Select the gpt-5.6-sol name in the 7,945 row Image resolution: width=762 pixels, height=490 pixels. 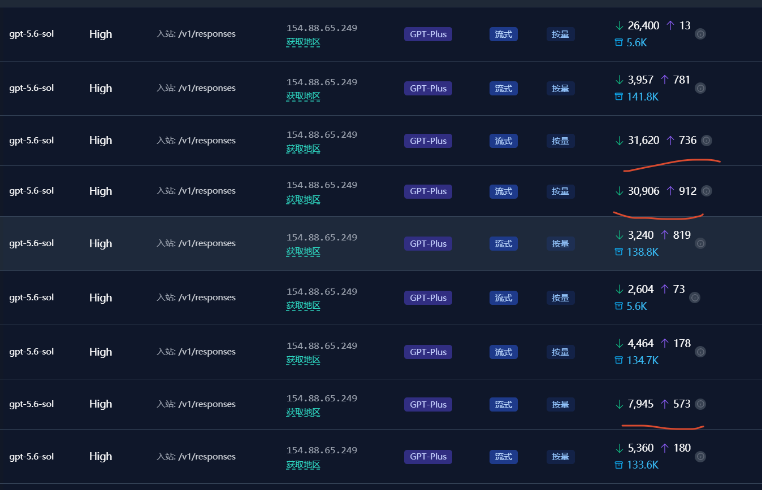32,404
